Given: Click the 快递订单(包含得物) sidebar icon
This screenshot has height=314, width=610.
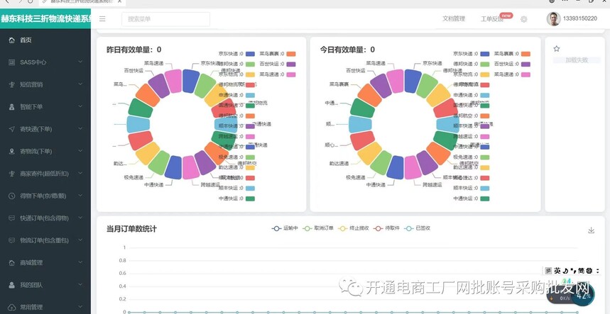Looking at the screenshot, I should [x=11, y=218].
